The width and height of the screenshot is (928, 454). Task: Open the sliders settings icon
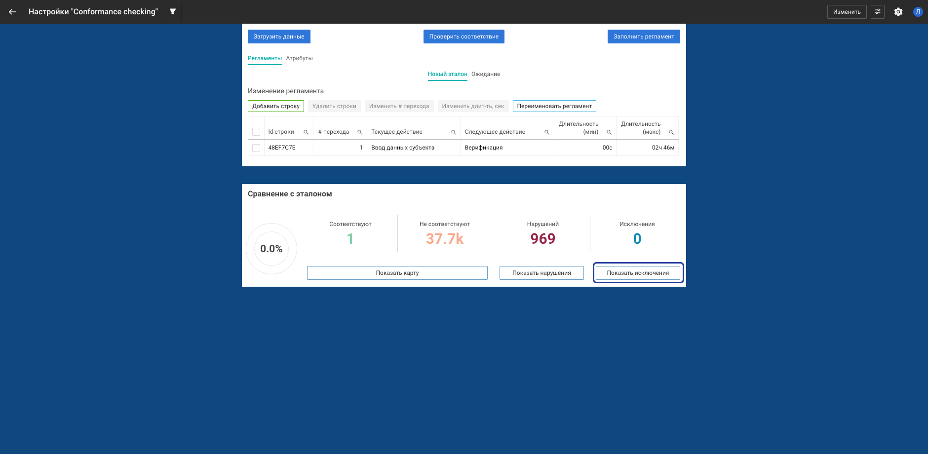pyautogui.click(x=877, y=12)
